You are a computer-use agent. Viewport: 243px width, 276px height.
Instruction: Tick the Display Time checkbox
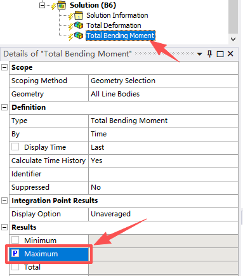pyautogui.click(x=15, y=147)
